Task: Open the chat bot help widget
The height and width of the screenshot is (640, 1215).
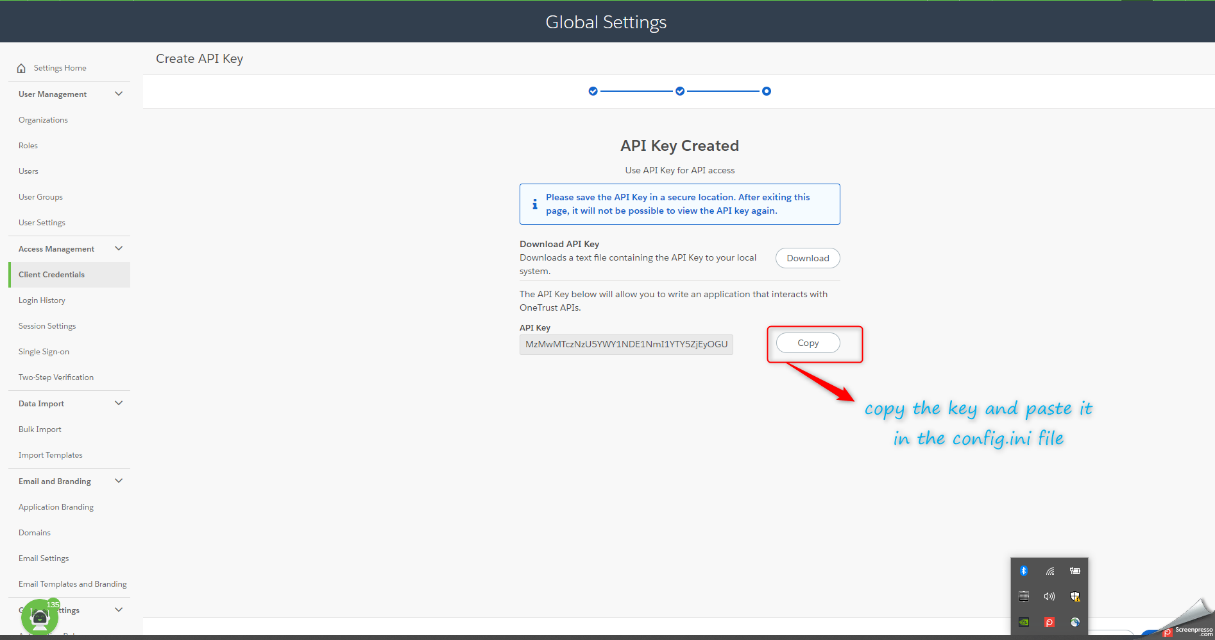Action: click(40, 617)
